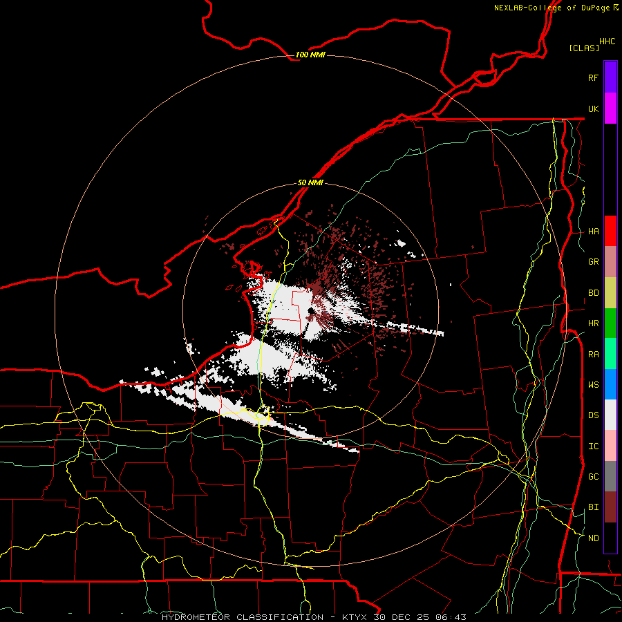The image size is (622, 622).
Task: Click the [CLAS] legend header
Action: pos(584,48)
